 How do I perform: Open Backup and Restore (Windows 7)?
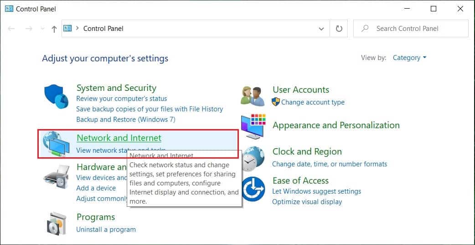point(125,120)
